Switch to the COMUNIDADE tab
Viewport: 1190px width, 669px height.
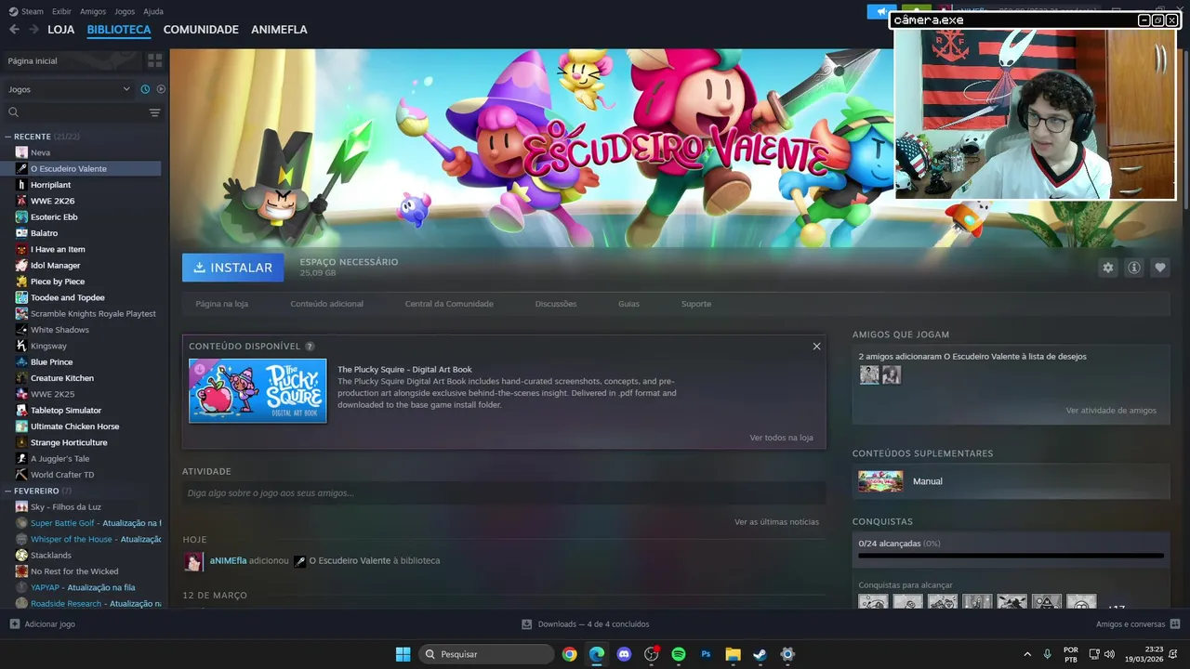pos(201,30)
